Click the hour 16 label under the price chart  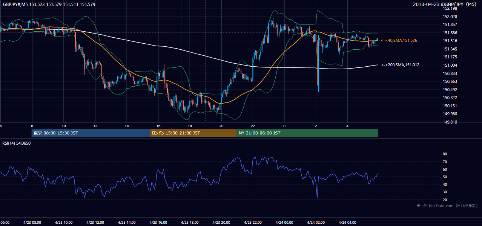click(158, 126)
